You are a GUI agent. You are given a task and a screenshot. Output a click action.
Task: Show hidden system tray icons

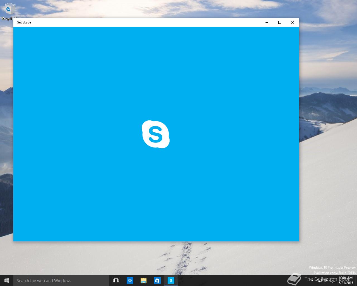312,280
